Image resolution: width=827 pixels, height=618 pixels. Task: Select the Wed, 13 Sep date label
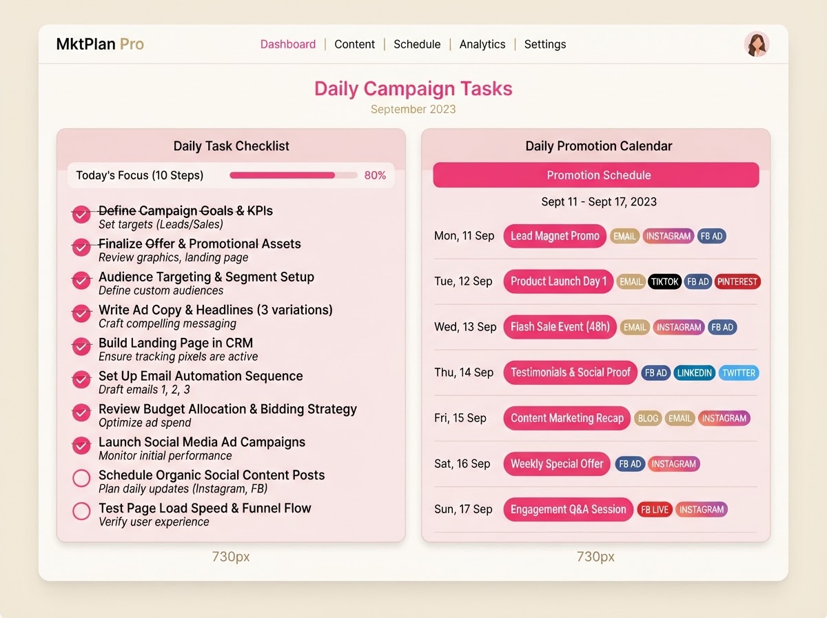pyautogui.click(x=465, y=327)
